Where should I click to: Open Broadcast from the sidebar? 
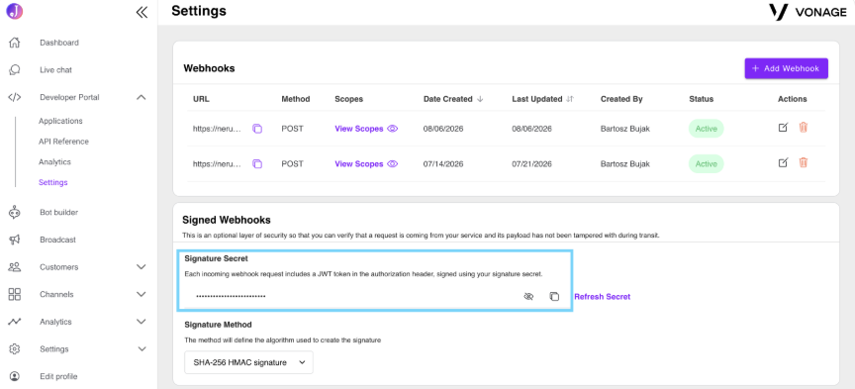point(57,240)
